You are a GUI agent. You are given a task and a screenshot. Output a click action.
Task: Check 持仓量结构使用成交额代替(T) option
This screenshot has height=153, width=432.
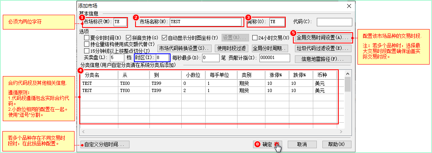(x=86, y=44)
